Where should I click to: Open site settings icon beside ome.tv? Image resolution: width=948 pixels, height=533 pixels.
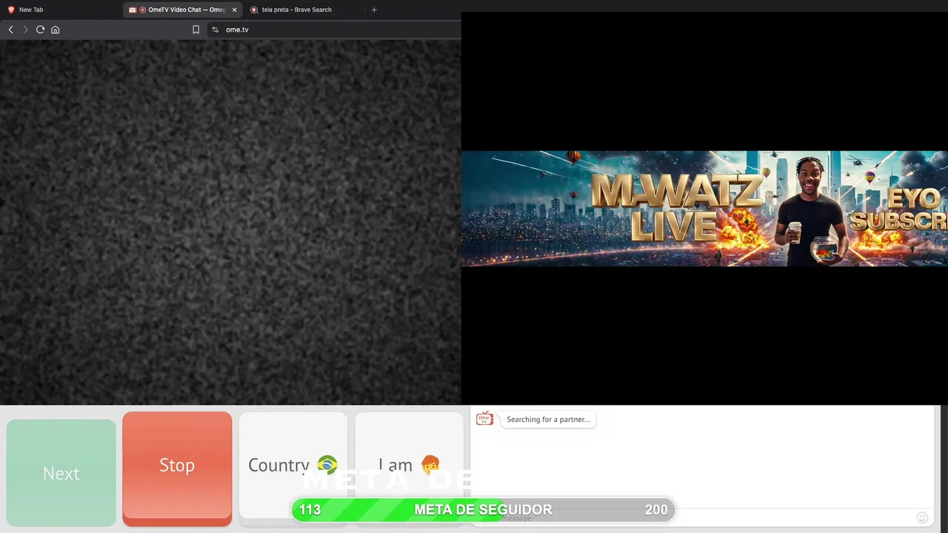tap(215, 30)
